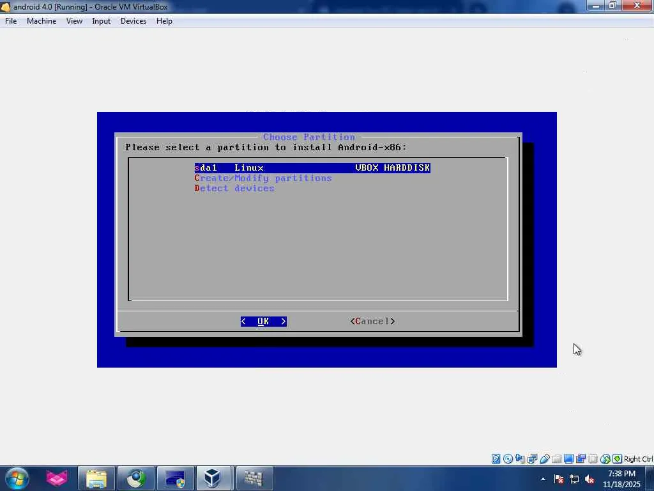Confirm with the OK button
Image resolution: width=654 pixels, height=491 pixels.
[x=264, y=321]
